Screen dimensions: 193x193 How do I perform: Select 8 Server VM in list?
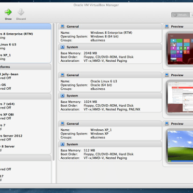26,148
